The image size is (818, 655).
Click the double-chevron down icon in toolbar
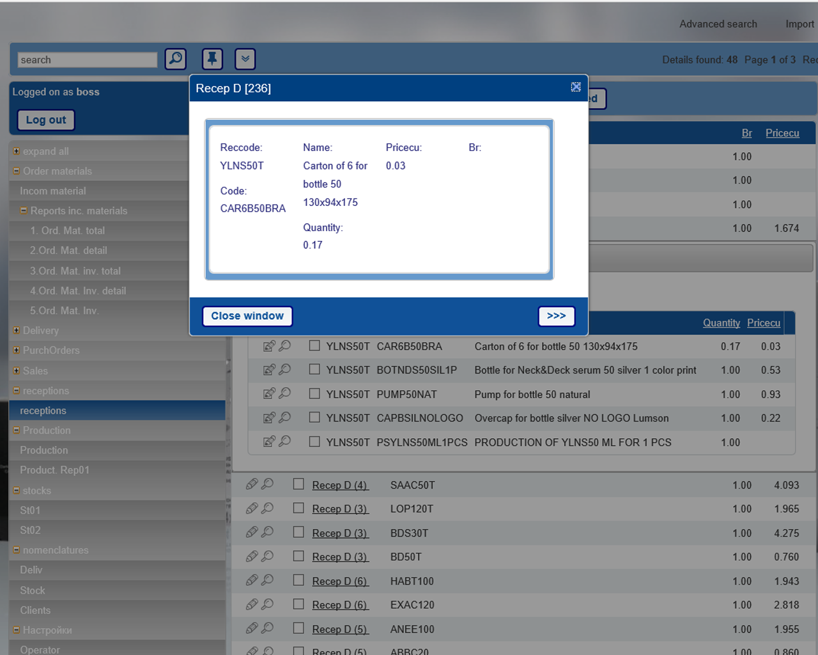245,59
